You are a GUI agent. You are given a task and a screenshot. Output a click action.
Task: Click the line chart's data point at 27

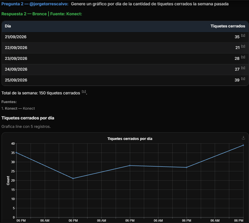[x=187, y=167]
